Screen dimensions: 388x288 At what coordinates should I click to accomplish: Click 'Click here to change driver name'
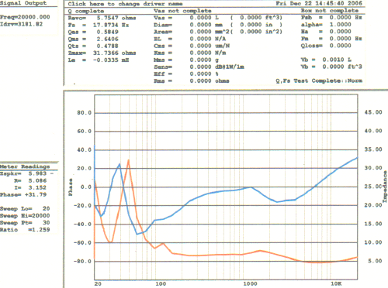(x=125, y=4)
